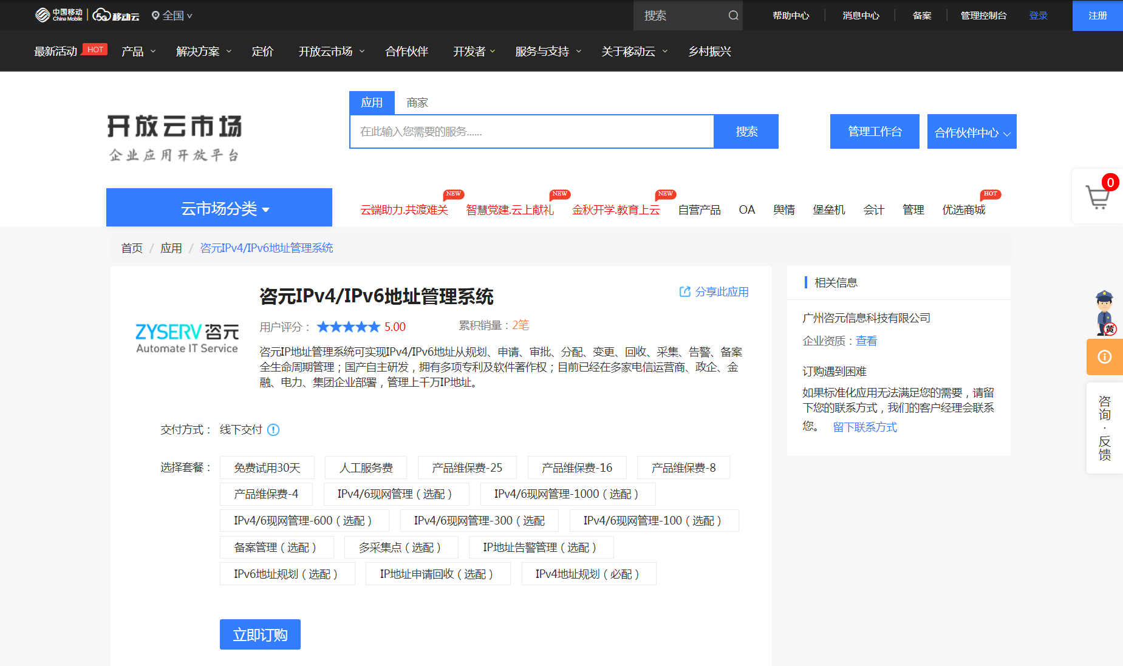Select the IP地址告警管理（选配） package
1123x666 pixels.
pyautogui.click(x=541, y=548)
